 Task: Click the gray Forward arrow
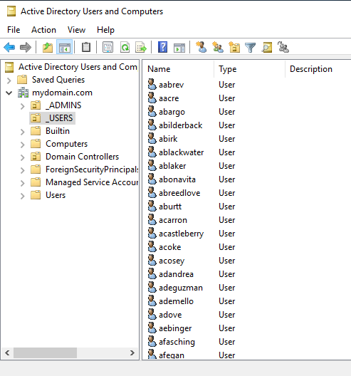click(26, 47)
